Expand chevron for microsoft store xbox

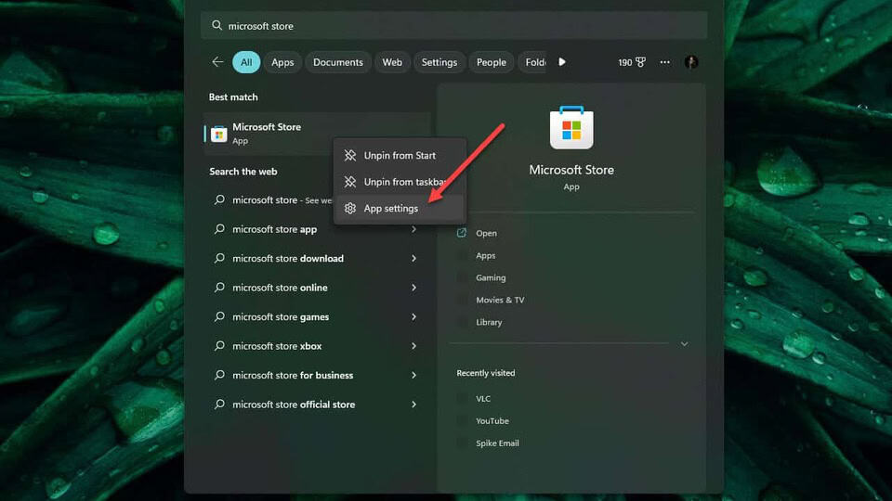click(x=413, y=346)
